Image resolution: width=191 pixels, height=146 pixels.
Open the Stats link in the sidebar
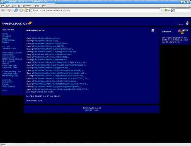pyautogui.click(x=5, y=90)
